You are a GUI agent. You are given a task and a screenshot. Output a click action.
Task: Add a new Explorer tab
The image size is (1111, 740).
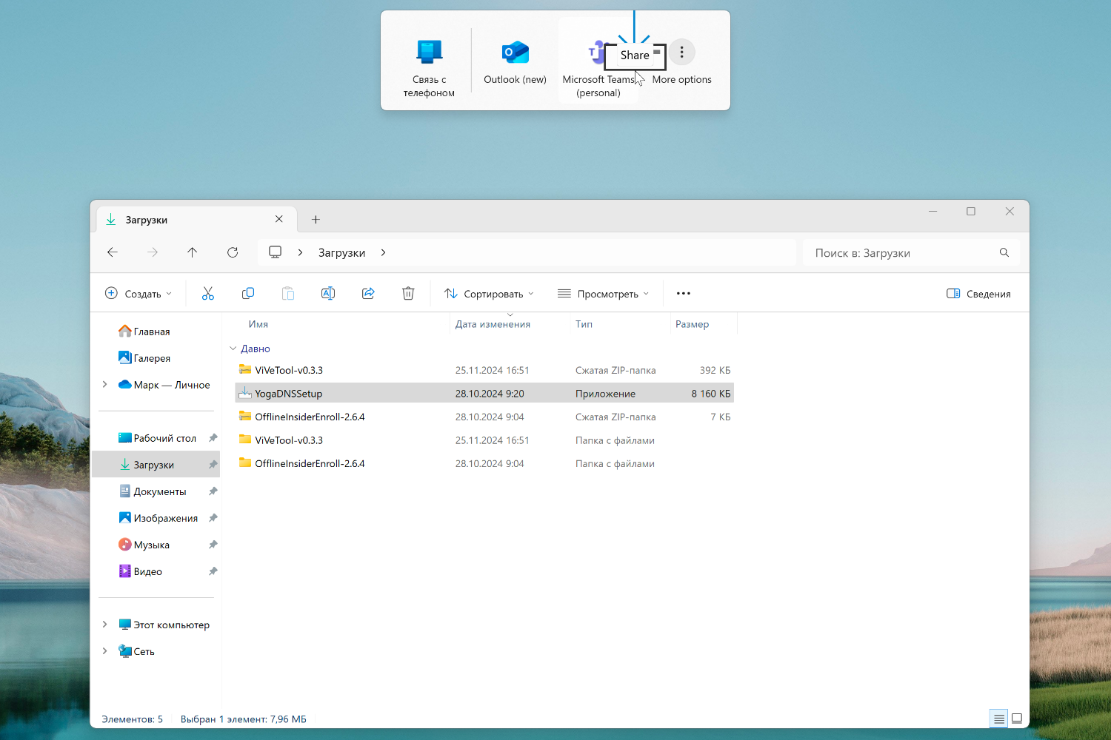316,220
